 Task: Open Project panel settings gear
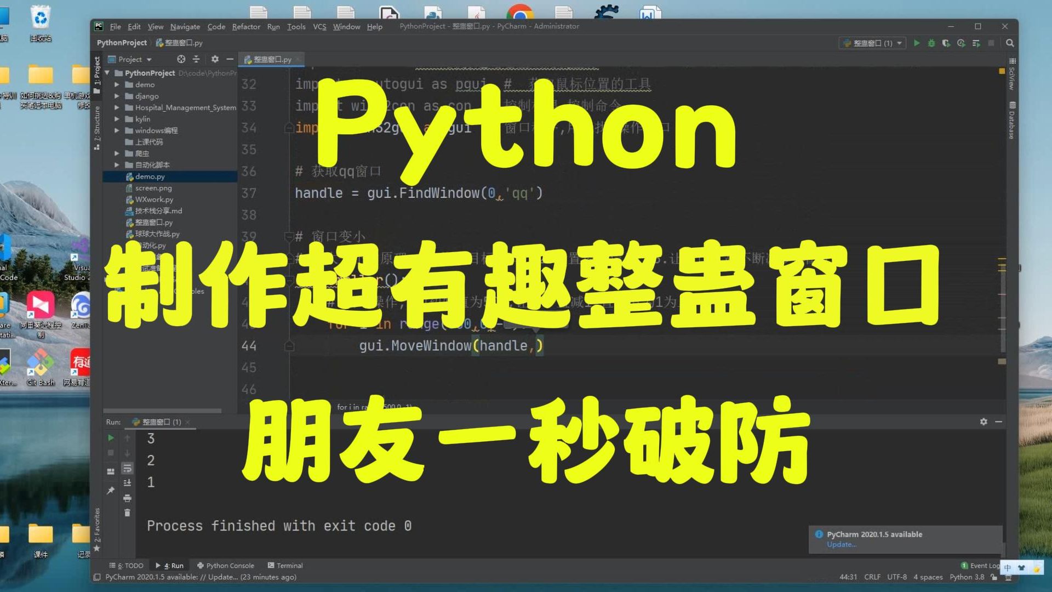pyautogui.click(x=215, y=59)
